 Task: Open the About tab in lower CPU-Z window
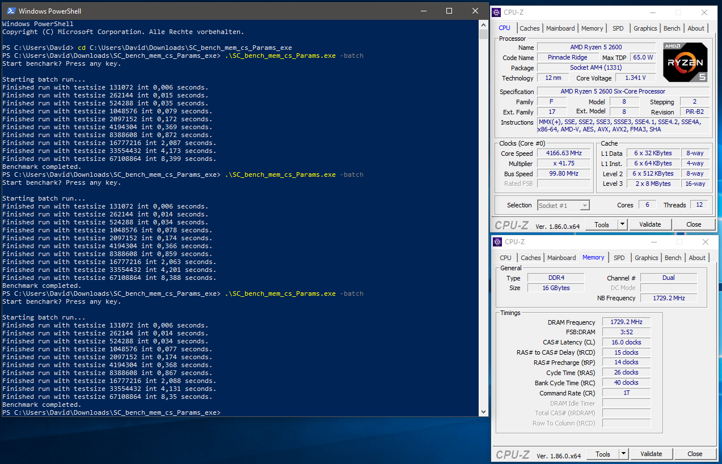[x=697, y=258]
